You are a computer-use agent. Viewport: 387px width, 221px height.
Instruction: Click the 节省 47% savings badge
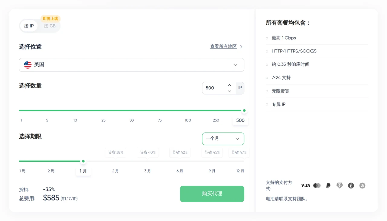(239, 153)
